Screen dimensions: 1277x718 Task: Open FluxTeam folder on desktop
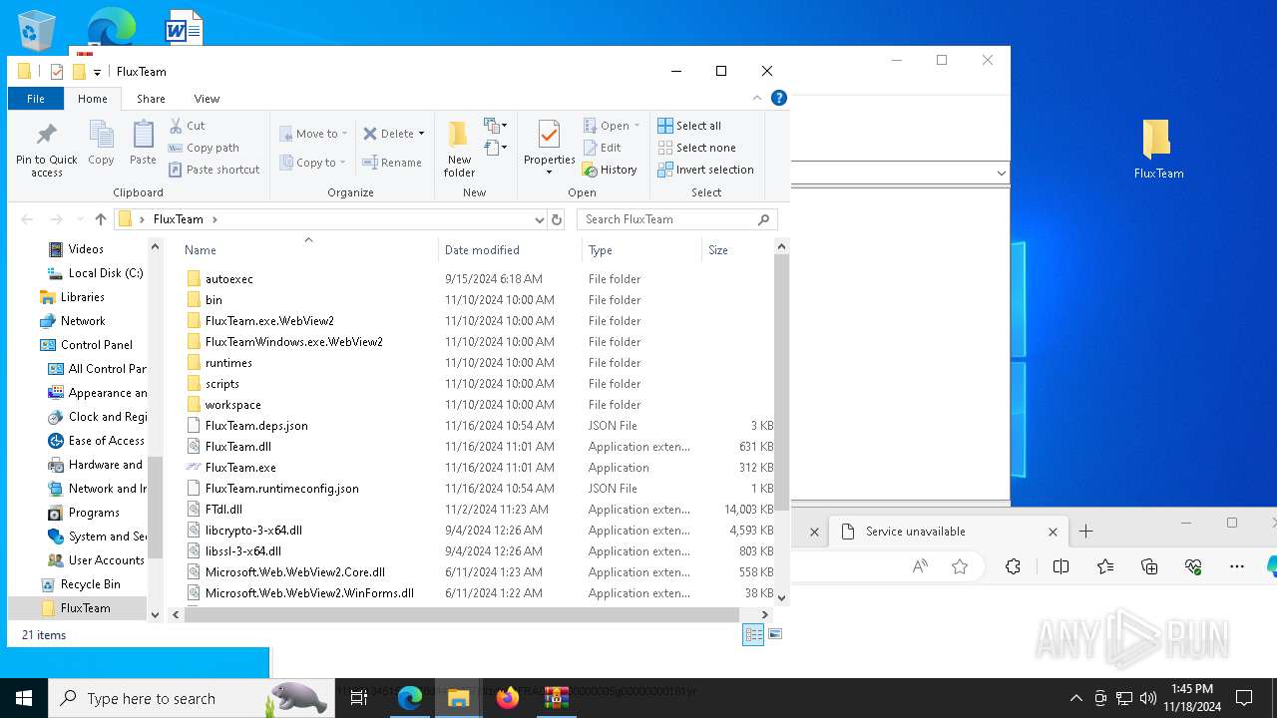1158,150
